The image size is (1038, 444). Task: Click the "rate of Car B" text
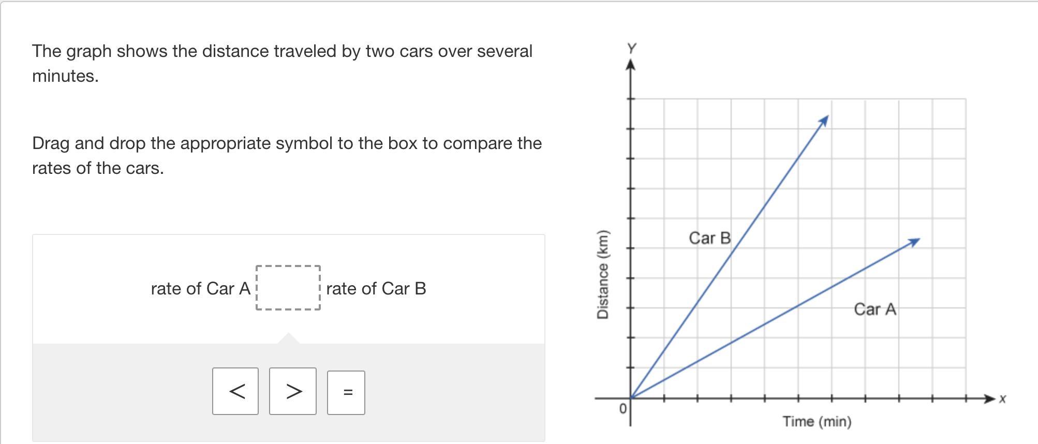point(376,289)
